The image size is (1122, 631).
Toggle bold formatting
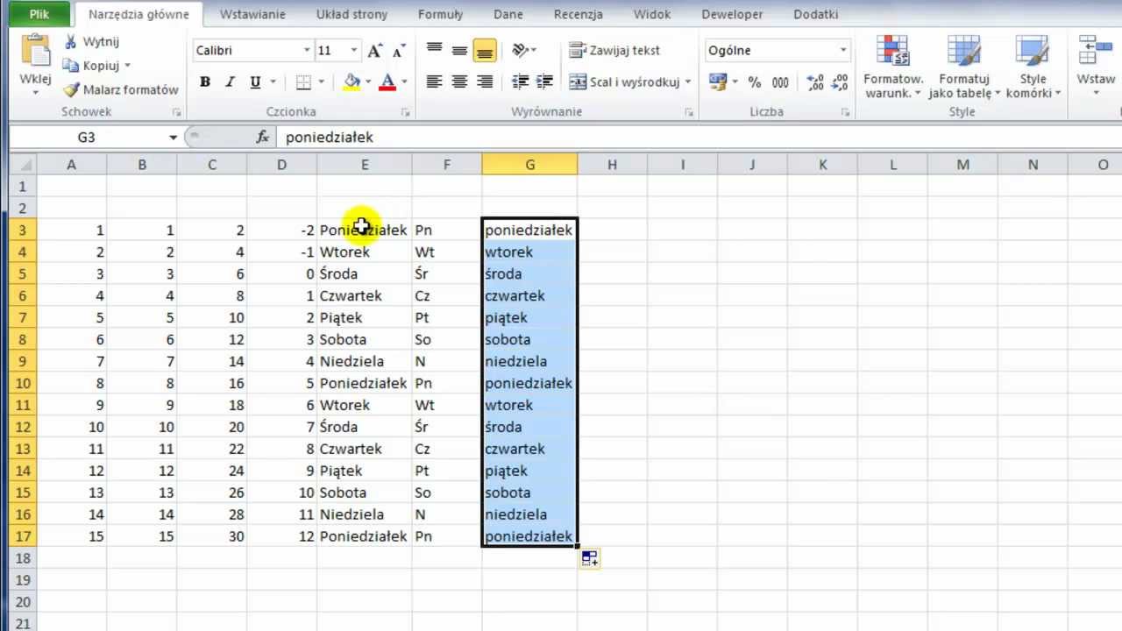coord(205,82)
